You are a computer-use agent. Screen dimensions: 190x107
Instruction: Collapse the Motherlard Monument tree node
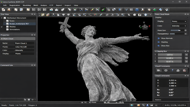point(1,18)
